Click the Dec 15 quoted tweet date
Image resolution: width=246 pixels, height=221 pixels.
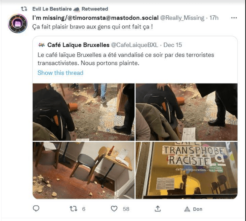(173, 45)
